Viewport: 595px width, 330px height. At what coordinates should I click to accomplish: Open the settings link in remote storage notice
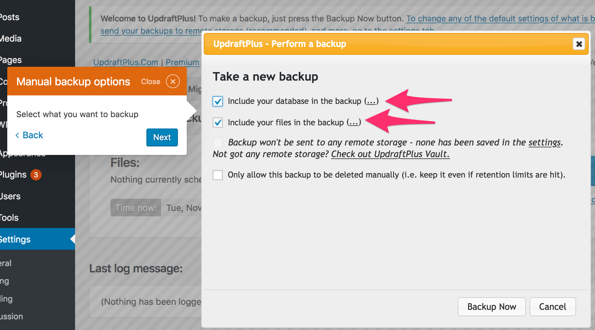545,142
